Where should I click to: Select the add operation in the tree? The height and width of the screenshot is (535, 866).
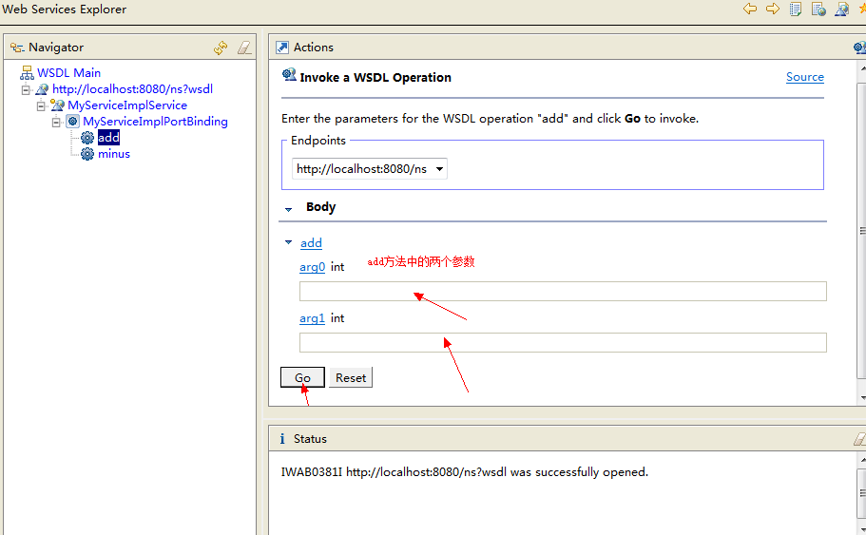(x=108, y=138)
